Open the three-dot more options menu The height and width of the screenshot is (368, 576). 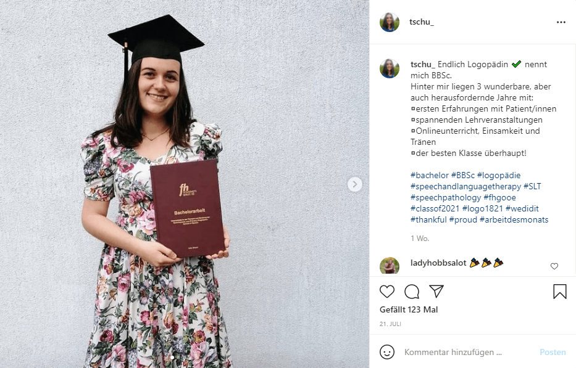coord(561,22)
